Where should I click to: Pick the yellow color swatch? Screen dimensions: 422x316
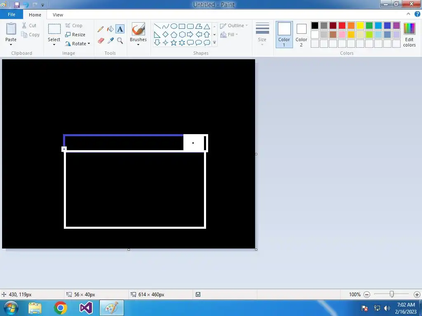click(360, 26)
